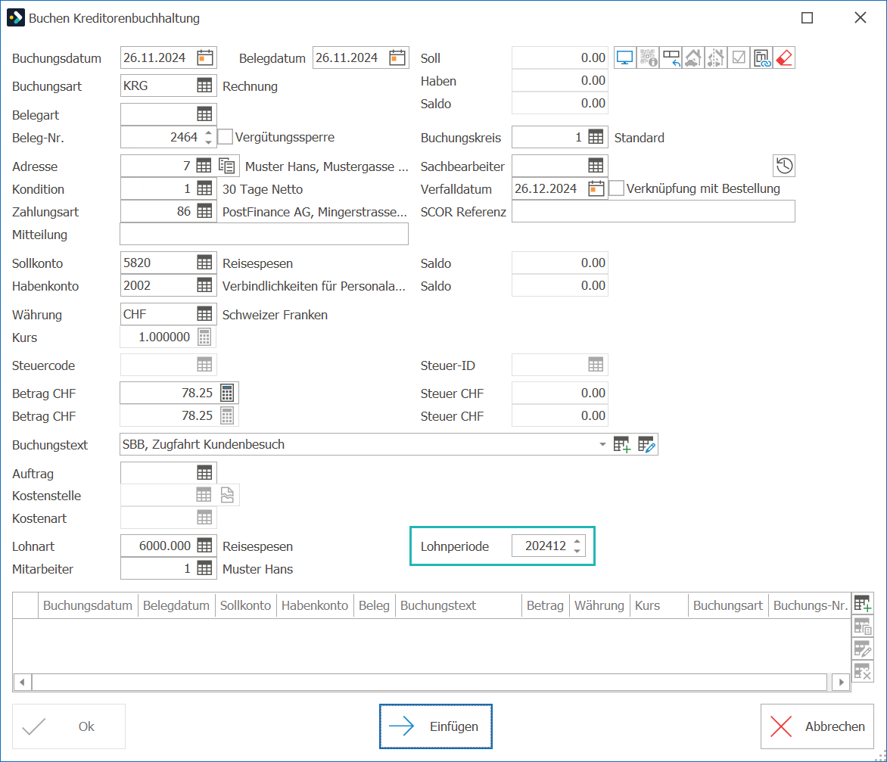Screen dimensions: 887x762
Task: Add new Buchungstext template icon
Action: pos(621,445)
